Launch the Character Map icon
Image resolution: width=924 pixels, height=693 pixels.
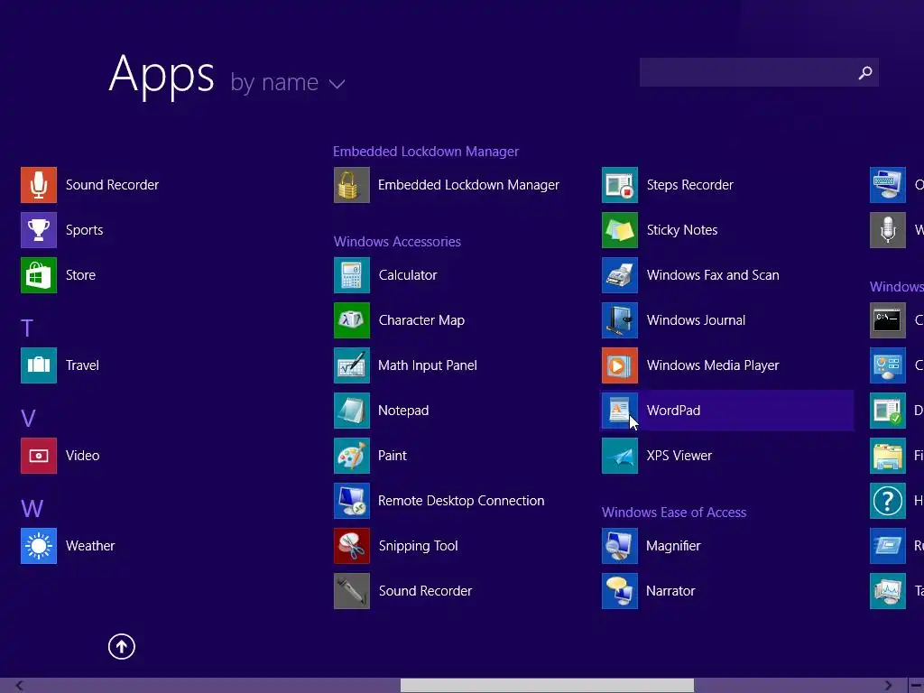[x=352, y=320]
